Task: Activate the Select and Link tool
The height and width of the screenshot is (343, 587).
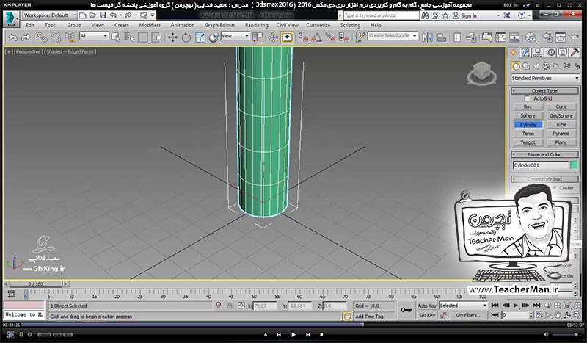Action: click(42, 37)
